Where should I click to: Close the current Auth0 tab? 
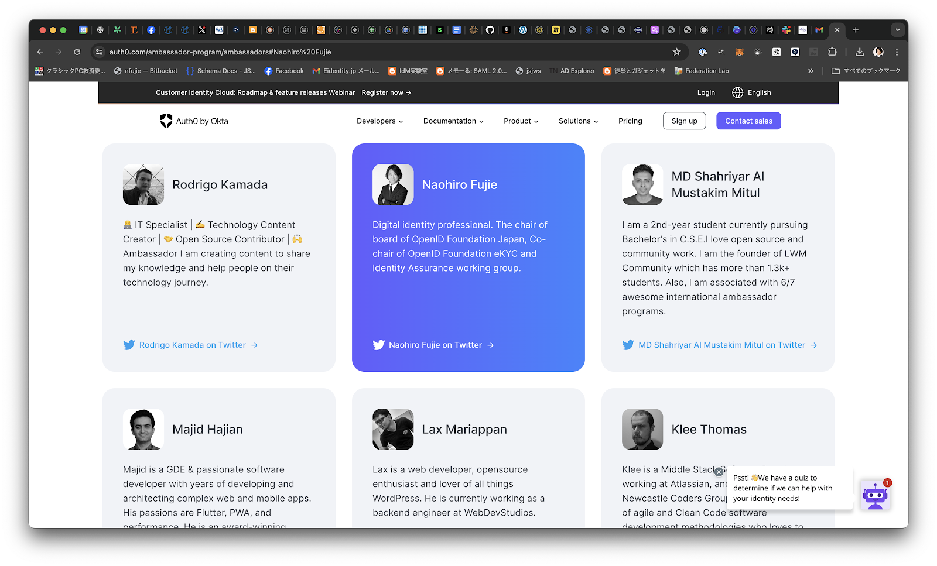pos(837,30)
